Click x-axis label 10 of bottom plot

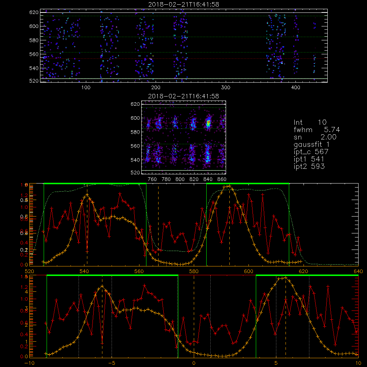[358, 363]
